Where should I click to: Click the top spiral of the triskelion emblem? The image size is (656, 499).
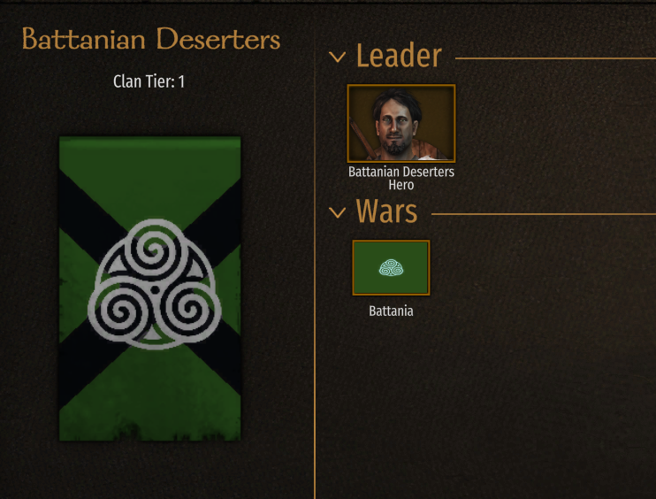coord(155,250)
